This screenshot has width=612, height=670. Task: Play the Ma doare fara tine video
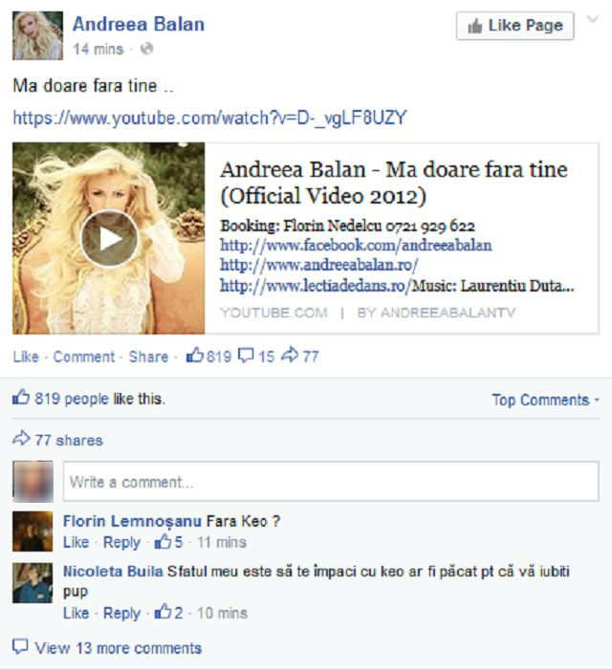(x=109, y=238)
